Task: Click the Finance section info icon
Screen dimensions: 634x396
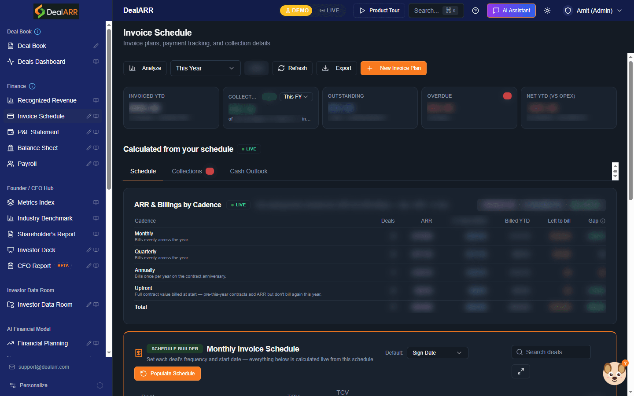Action: coord(32,86)
